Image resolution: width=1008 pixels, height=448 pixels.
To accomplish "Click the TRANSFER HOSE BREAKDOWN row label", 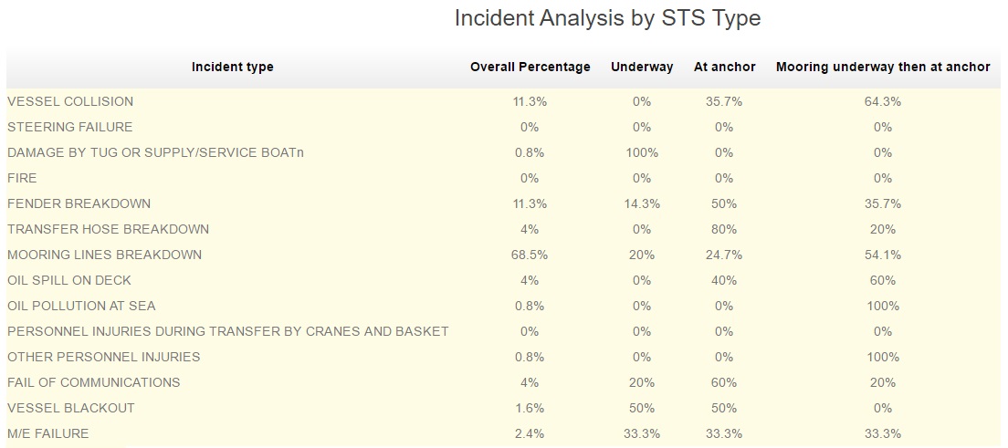I will (108, 229).
